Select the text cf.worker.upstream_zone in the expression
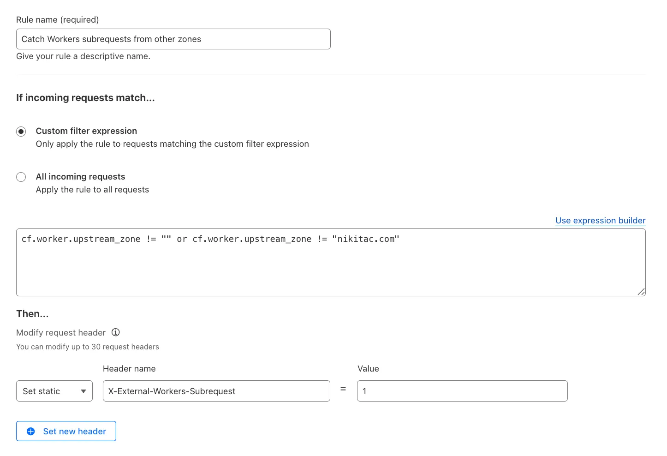The height and width of the screenshot is (456, 667). 81,239
